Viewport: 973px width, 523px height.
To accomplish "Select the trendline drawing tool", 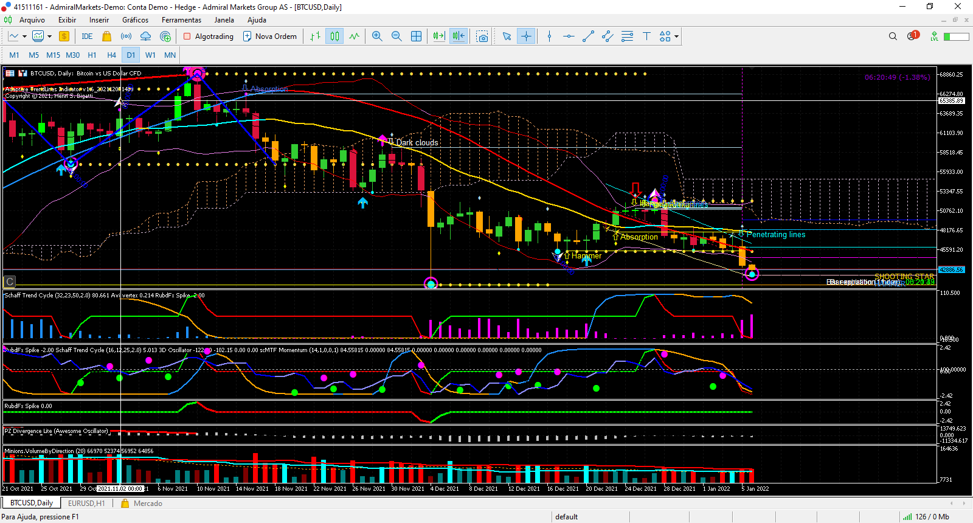I will pos(588,36).
